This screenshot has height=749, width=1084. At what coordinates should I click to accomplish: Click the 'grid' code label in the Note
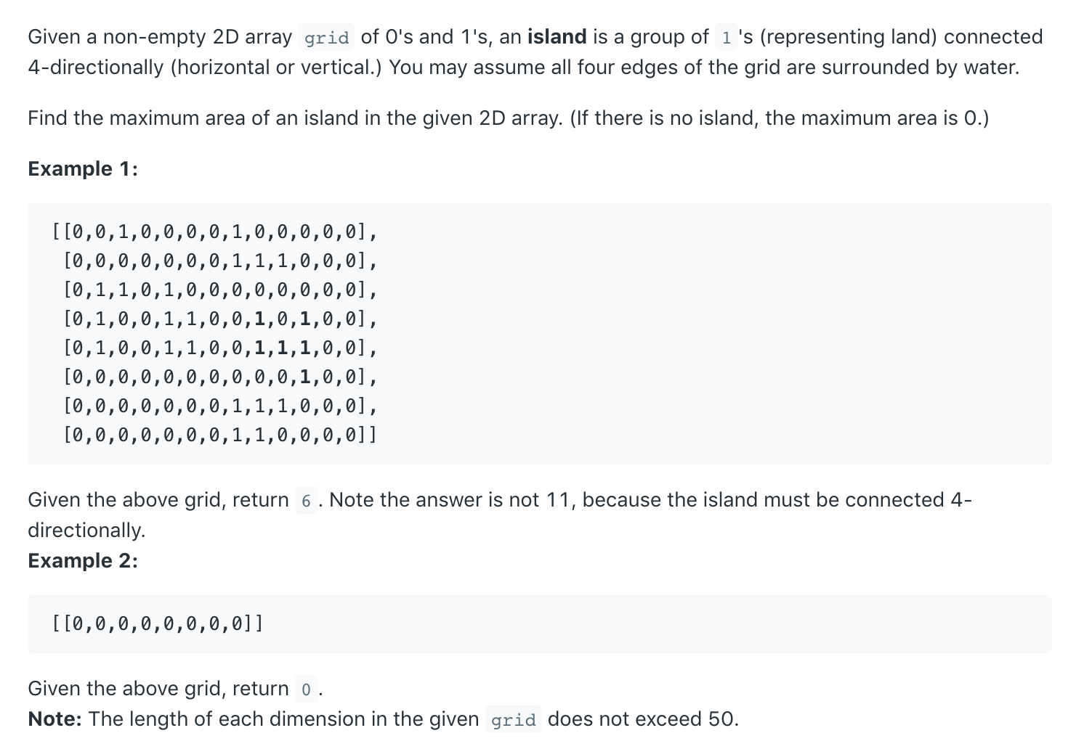pyautogui.click(x=513, y=720)
